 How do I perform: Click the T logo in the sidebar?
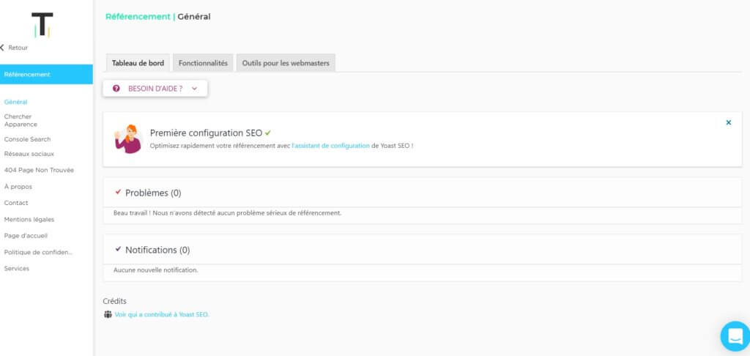pos(42,24)
